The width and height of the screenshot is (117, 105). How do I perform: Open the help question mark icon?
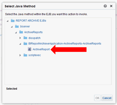tap(105, 6)
